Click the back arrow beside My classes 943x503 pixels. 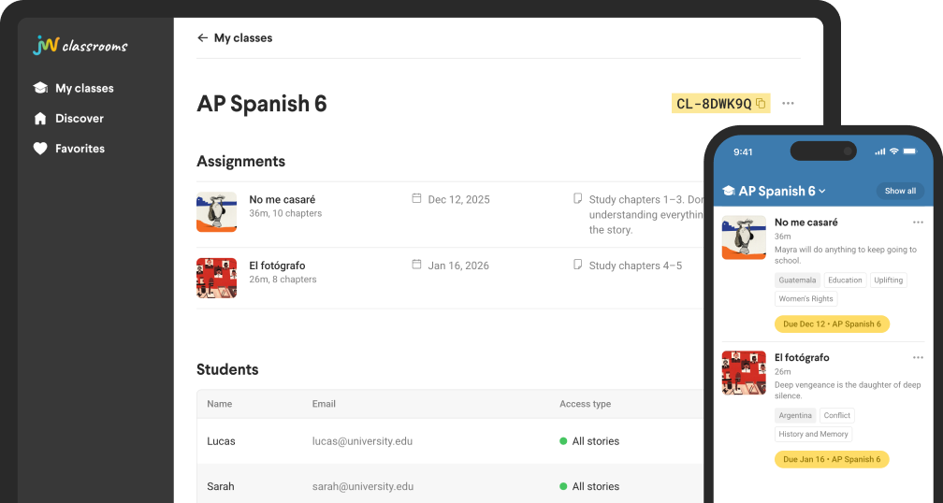[x=202, y=38]
